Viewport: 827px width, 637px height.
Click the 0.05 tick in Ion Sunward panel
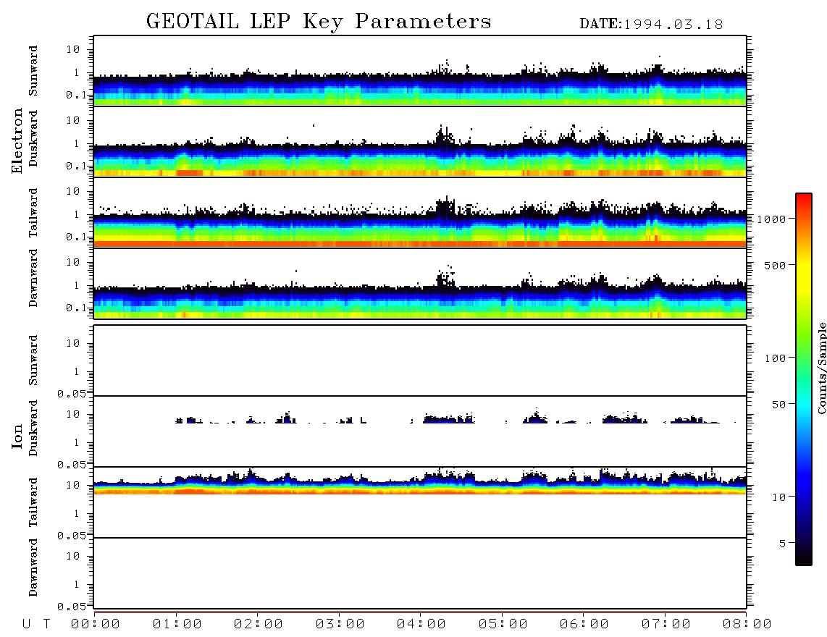pyautogui.click(x=71, y=394)
